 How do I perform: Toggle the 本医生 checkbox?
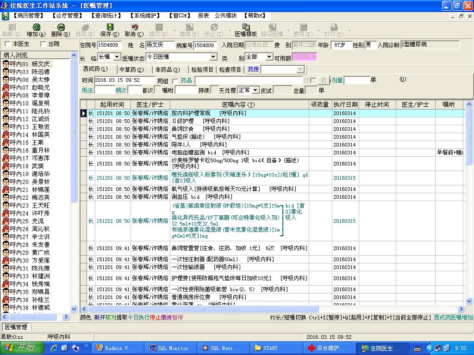tap(7, 44)
